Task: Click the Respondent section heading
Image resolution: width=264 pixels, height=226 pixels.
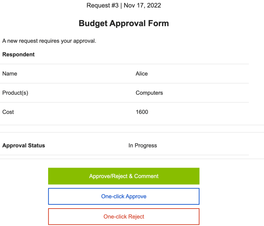Action: pyautogui.click(x=18, y=54)
